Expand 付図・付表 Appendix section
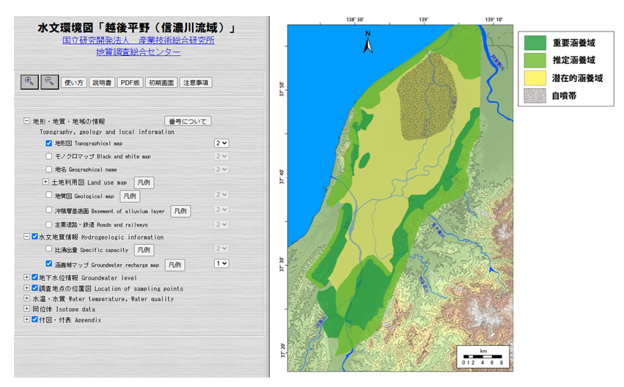The width and height of the screenshot is (624, 387). 26,319
